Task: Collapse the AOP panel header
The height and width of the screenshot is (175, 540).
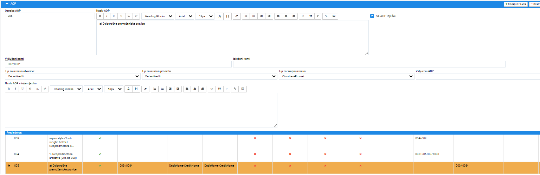Action: [x=7, y=3]
